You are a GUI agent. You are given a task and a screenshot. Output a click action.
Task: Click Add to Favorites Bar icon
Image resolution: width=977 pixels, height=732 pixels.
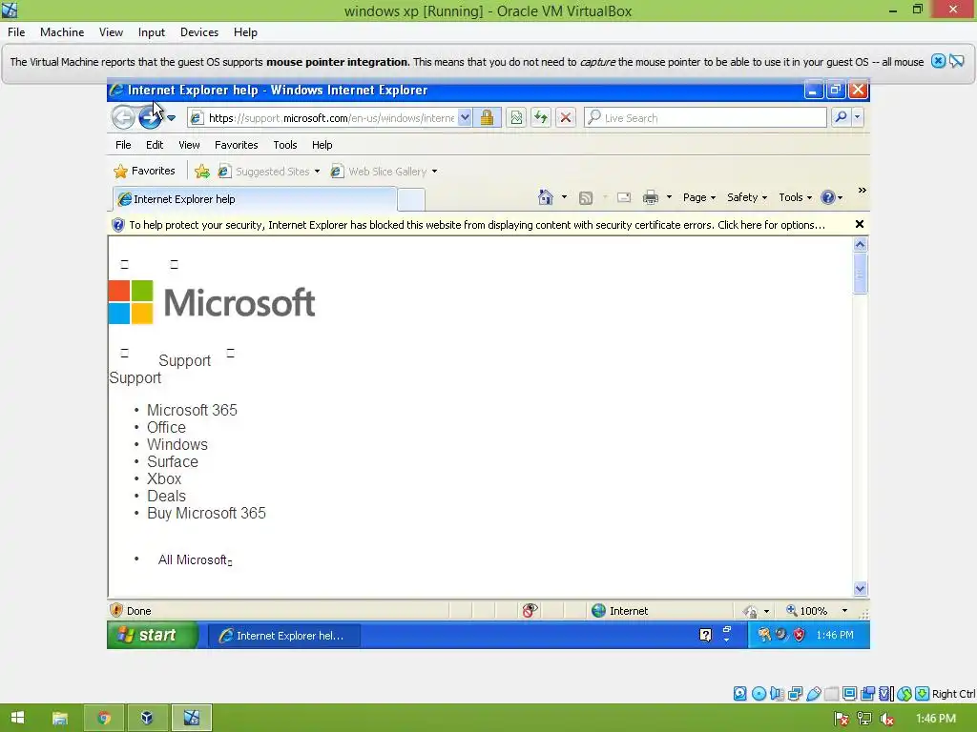tap(202, 172)
